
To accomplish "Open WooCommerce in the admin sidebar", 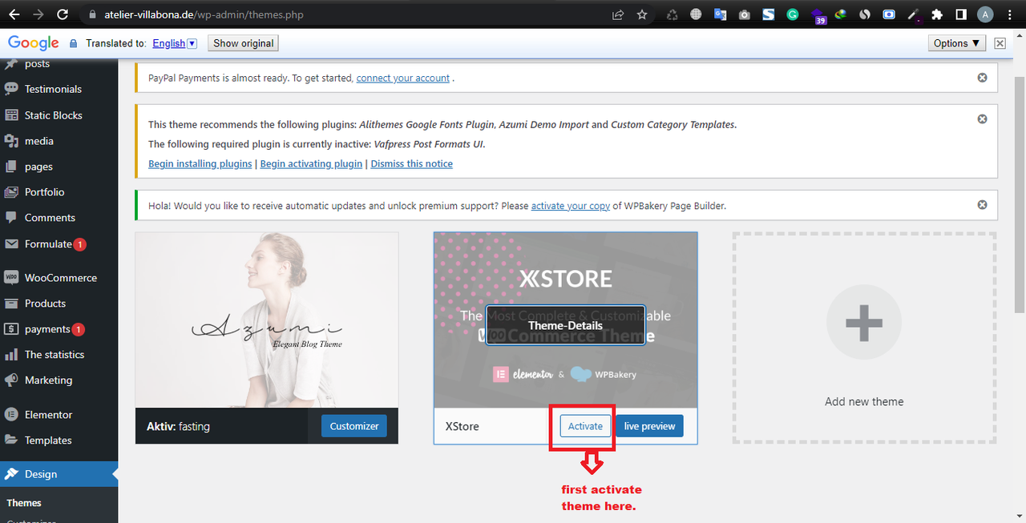I will 59,278.
